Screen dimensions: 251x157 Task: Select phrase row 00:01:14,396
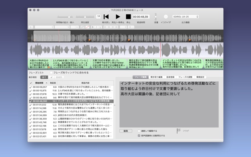[x=71, y=108]
